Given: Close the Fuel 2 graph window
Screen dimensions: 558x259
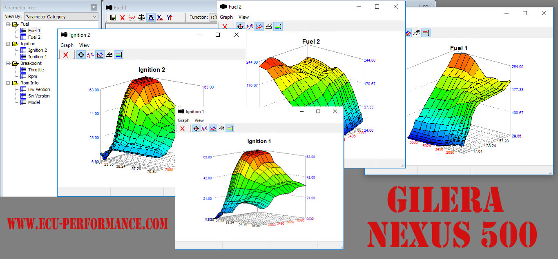Looking at the screenshot, I should (396, 7).
